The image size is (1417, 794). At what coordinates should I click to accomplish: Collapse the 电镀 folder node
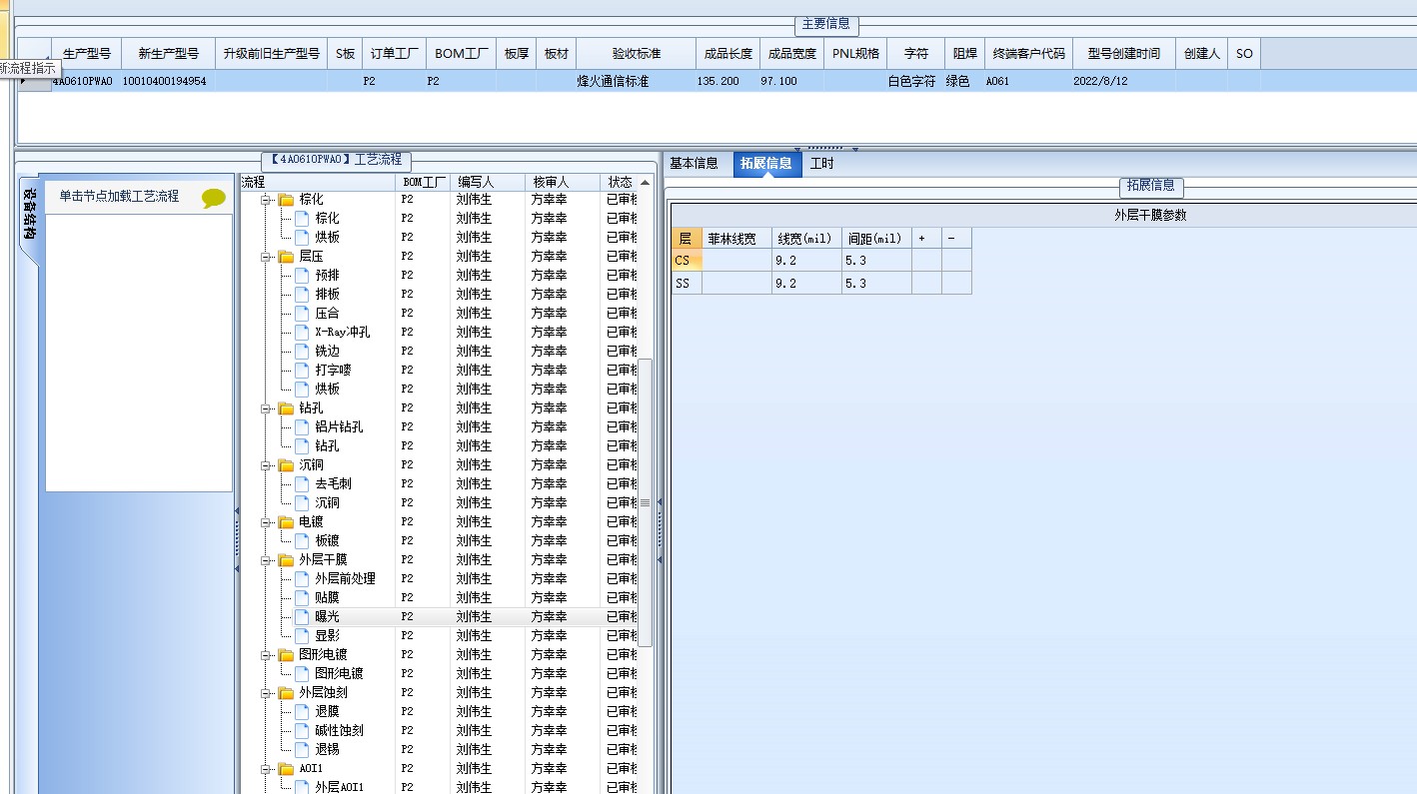(x=267, y=522)
